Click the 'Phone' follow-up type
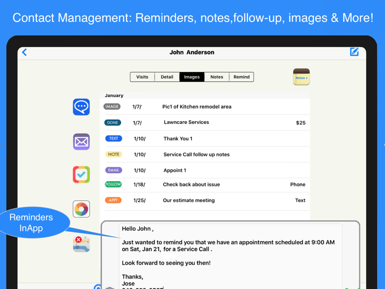 (x=298, y=184)
